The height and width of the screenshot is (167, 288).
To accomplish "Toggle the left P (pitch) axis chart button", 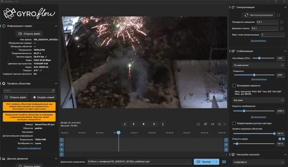I will point(62,145).
